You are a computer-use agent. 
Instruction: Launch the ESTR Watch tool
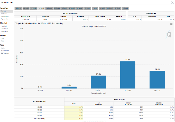[5, 53]
